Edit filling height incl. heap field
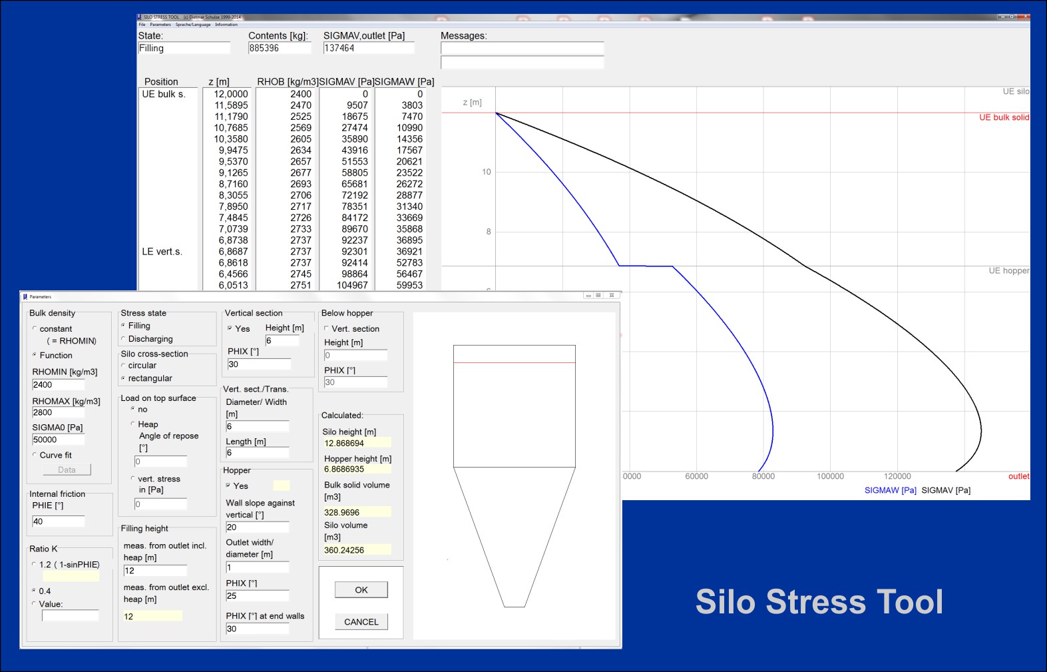 [155, 571]
